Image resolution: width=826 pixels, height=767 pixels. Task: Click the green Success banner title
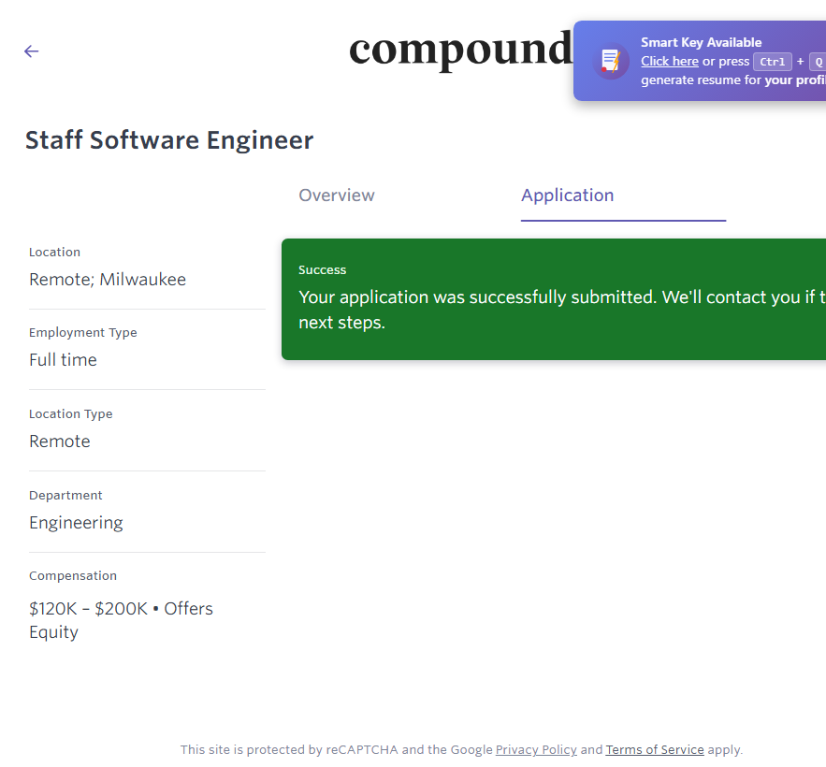coord(323,270)
